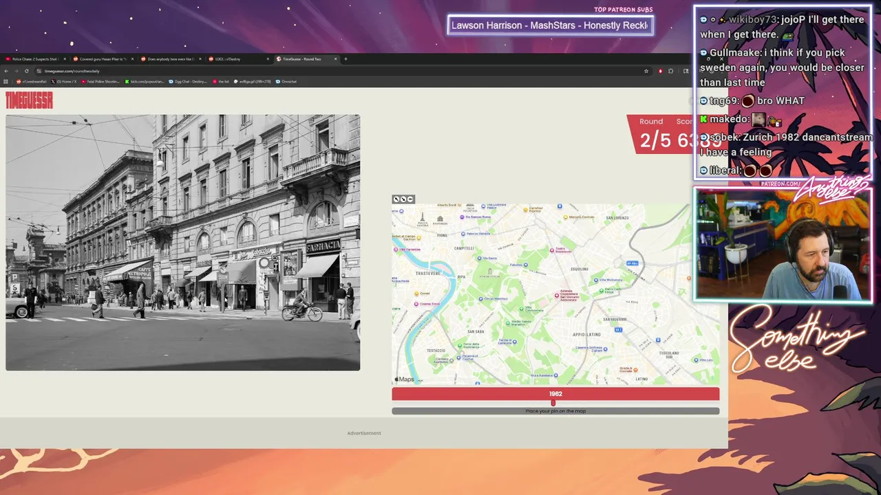Click the browser forward arrow
Screen dimensions: 881x495
[x=17, y=71]
